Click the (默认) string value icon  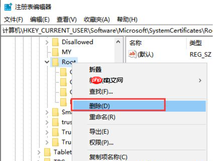[132, 54]
